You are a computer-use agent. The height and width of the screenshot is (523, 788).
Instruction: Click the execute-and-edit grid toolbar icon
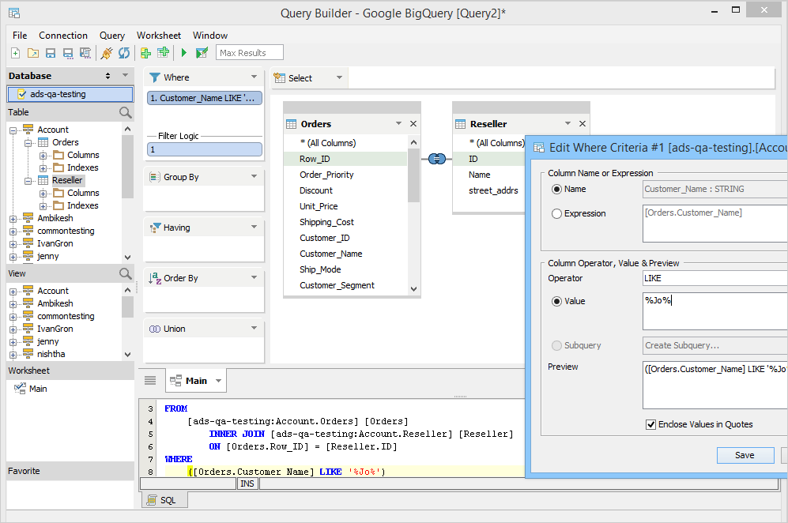pyautogui.click(x=202, y=53)
